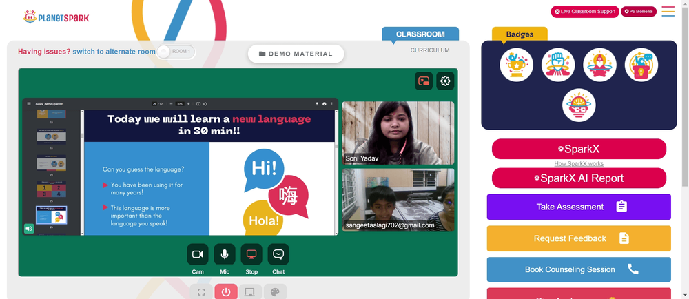
Task: Switch to the CLASSROOM tab
Action: pyautogui.click(x=420, y=34)
